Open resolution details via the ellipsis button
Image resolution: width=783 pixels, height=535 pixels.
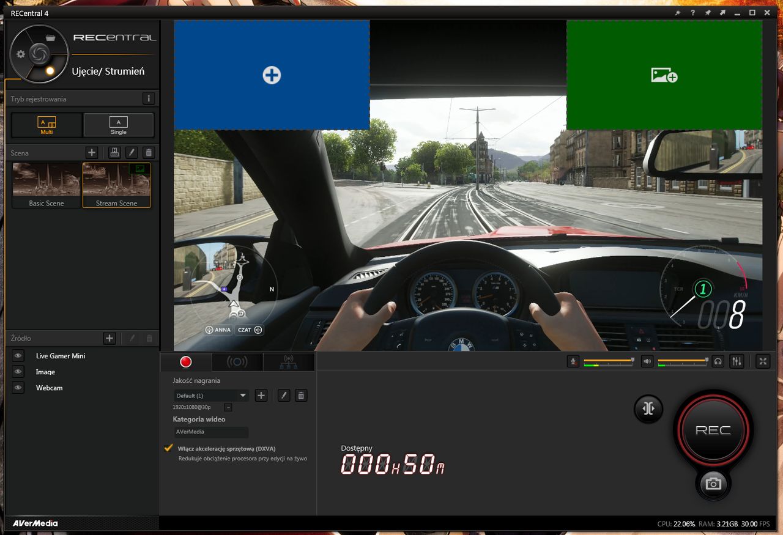[228, 407]
